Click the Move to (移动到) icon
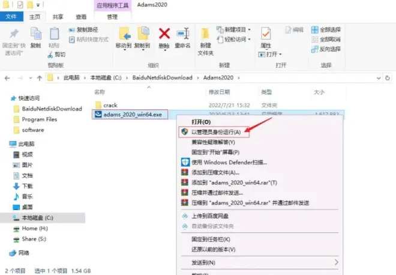The height and width of the screenshot is (275, 396). point(124,36)
